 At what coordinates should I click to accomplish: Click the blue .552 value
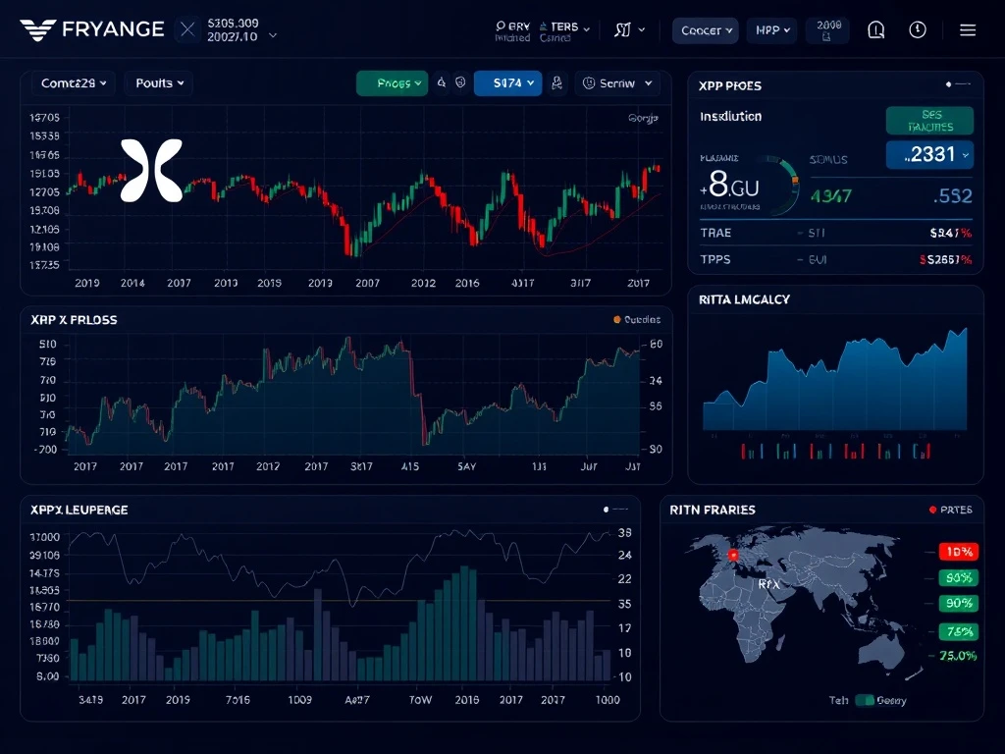[x=953, y=195]
